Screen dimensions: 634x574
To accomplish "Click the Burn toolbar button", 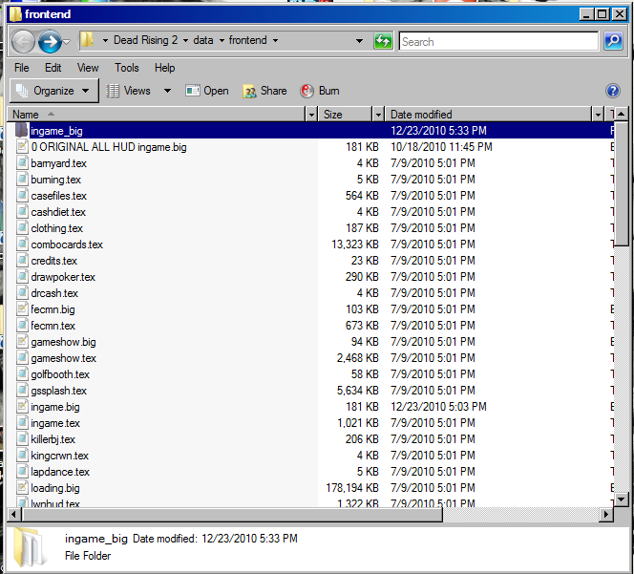I will coord(320,91).
